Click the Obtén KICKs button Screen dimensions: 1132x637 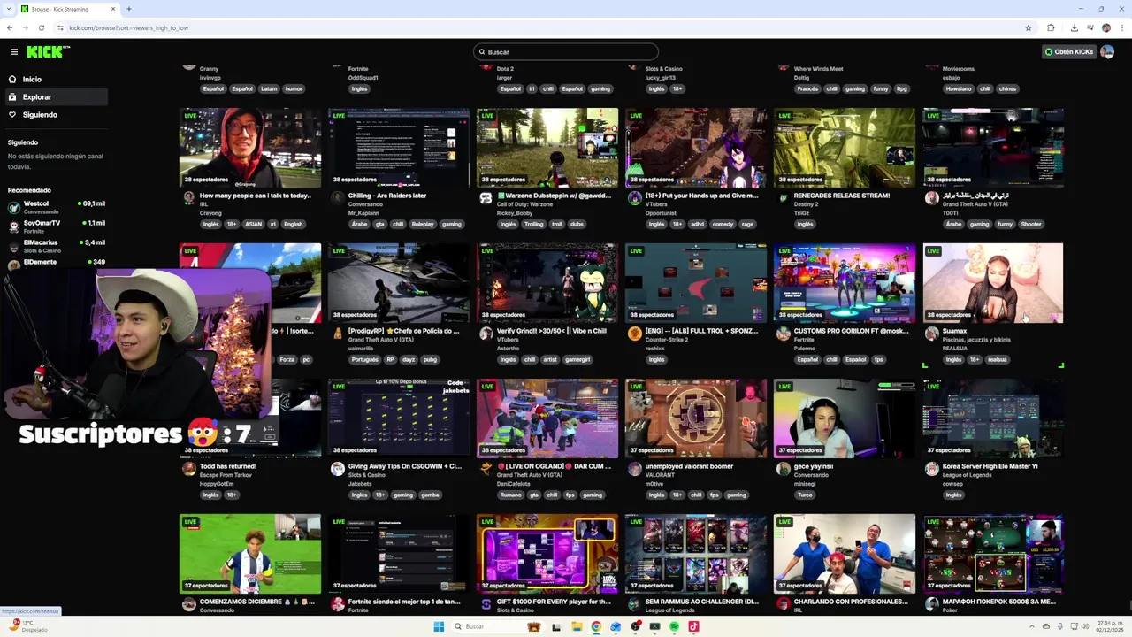(x=1069, y=52)
